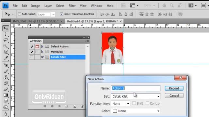This screenshot has height=117, width=209.
Task: Check the Control modifier checkbox
Action: pyautogui.click(x=147, y=103)
